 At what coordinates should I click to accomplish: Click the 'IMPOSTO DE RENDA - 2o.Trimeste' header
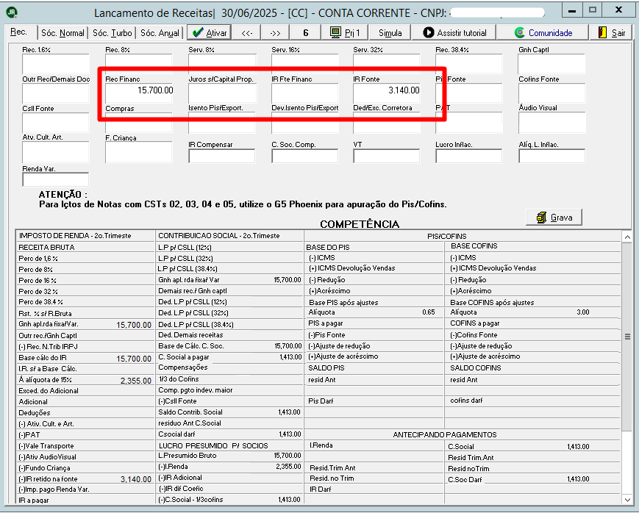click(75, 236)
